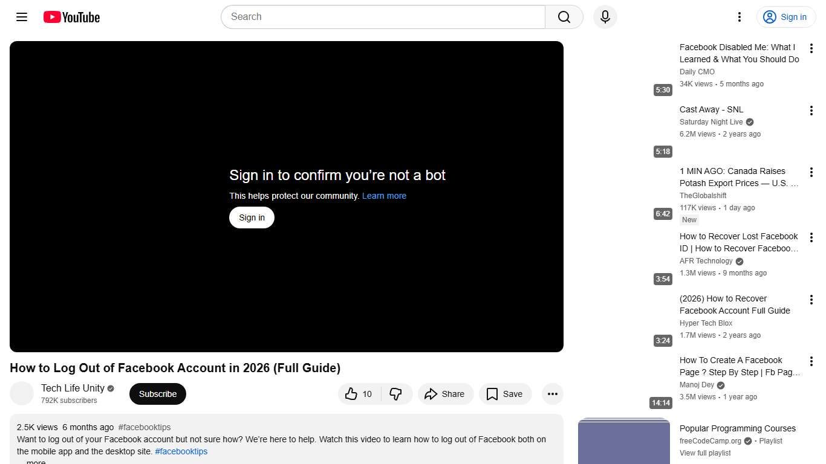Expand the description with the more link

pyautogui.click(x=35, y=461)
